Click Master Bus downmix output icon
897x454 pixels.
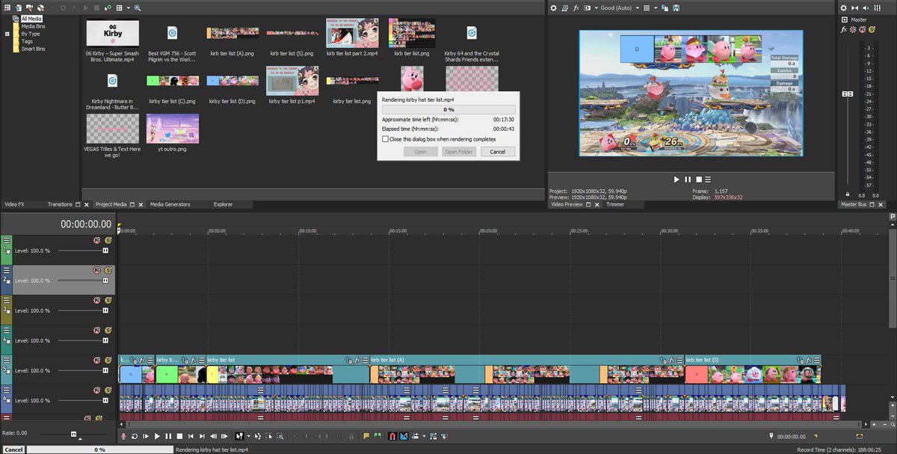click(x=854, y=7)
